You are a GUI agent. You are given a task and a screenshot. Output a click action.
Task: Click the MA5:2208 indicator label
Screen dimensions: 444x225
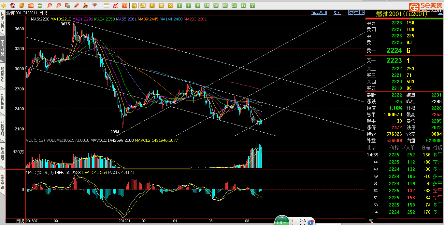40,19
